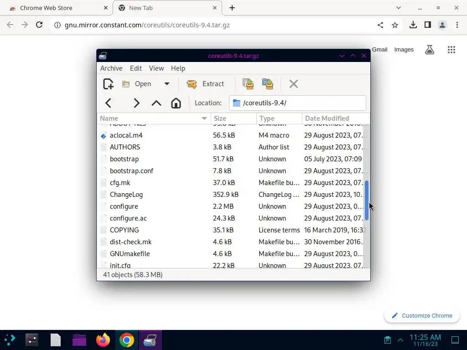Open the Gmail link
Image resolution: width=467 pixels, height=350 pixels.
point(380,50)
